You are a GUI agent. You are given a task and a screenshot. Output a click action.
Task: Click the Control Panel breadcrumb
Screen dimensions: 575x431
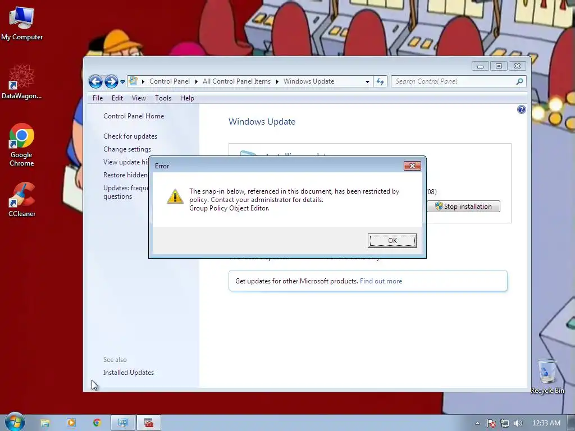click(x=170, y=81)
